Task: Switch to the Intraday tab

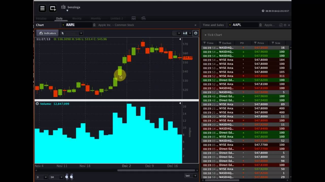Action: pyautogui.click(x=41, y=18)
